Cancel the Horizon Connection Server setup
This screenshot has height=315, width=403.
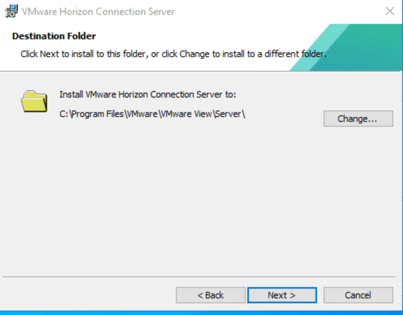coord(358,295)
